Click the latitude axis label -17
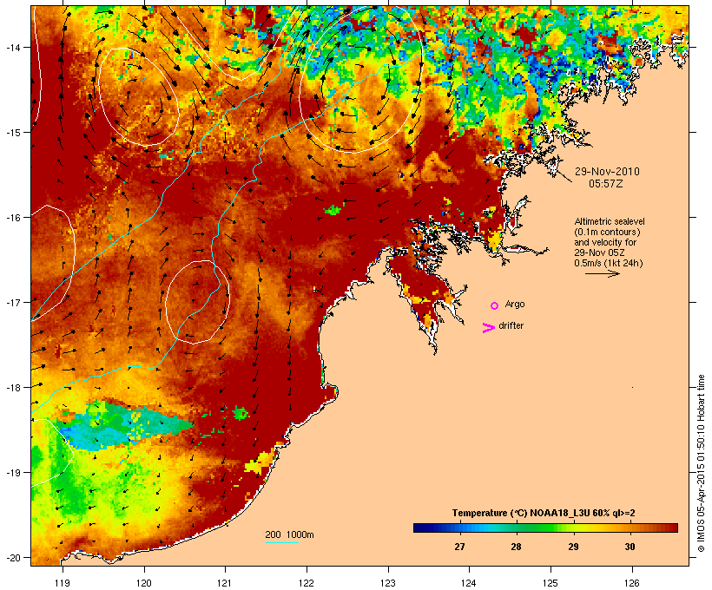The width and height of the screenshot is (712, 590). pyautogui.click(x=12, y=302)
